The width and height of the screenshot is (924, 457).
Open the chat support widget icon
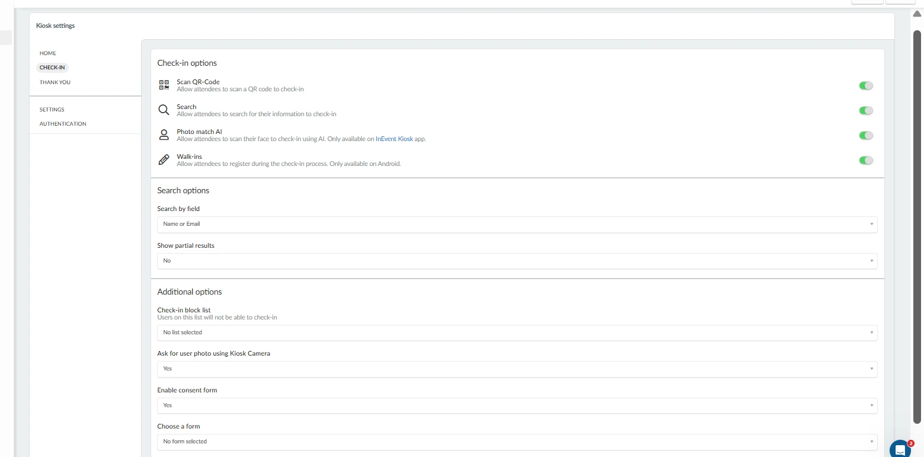pos(900,449)
